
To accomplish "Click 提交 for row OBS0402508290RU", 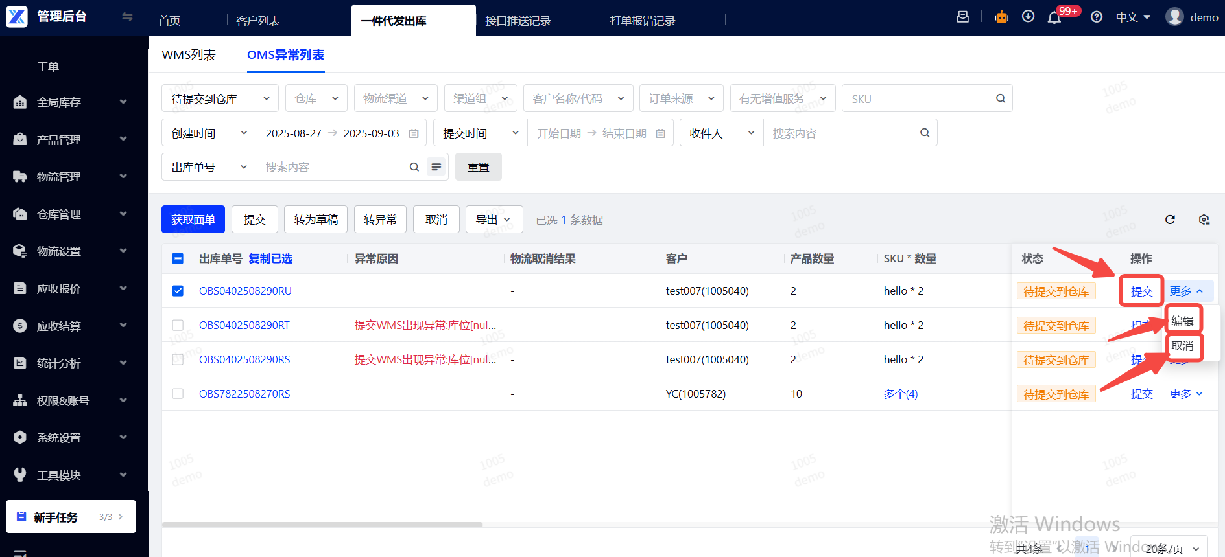I will point(1141,291).
